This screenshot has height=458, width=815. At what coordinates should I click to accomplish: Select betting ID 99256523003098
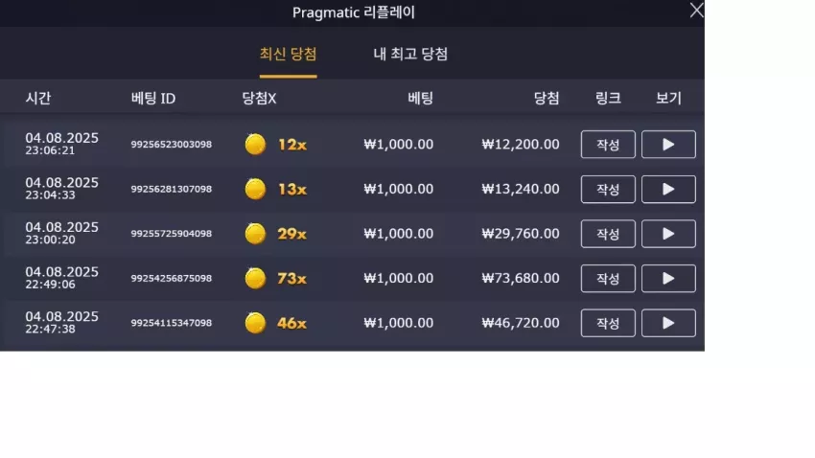point(171,145)
